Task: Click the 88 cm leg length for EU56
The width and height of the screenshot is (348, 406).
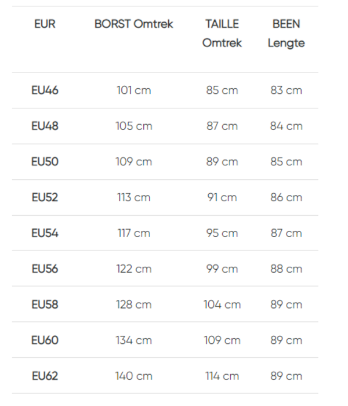Action: pyautogui.click(x=286, y=269)
